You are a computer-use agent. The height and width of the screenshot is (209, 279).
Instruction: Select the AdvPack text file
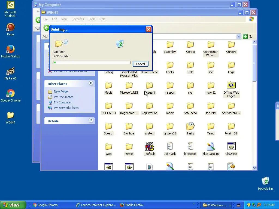(170, 149)
